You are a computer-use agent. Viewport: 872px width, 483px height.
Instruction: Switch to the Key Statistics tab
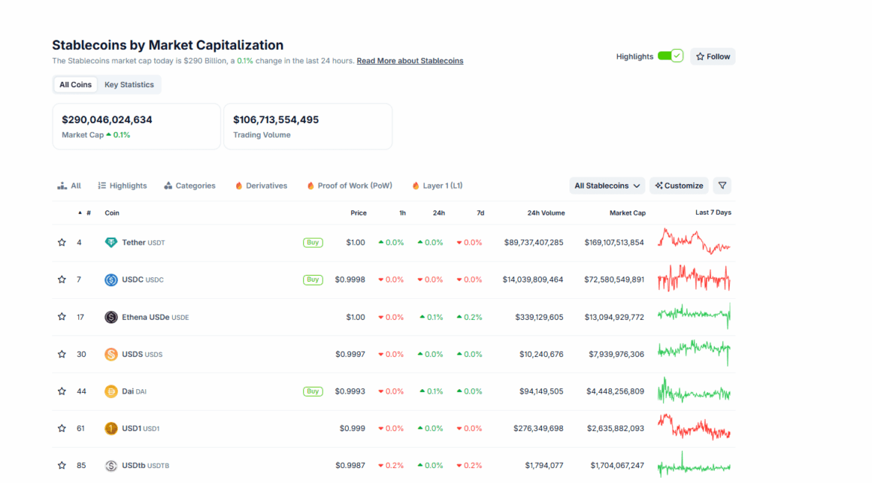129,85
